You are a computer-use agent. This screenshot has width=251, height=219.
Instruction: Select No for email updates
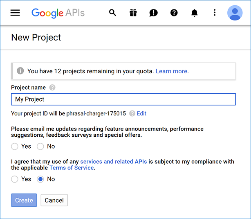pyautogui.click(x=40, y=146)
